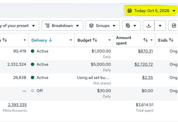Open the Breakdown dropdown
Image resolution: width=178 pixels, height=122 pixels.
(62, 26)
